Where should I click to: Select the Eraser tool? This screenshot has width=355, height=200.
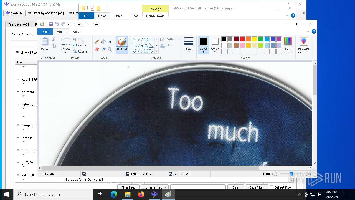point(97,49)
